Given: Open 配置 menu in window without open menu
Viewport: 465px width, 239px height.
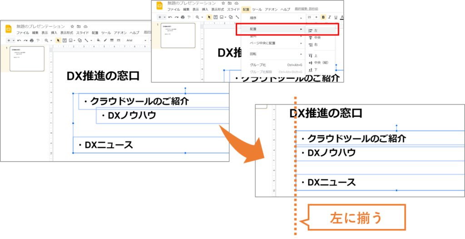Looking at the screenshot, I should [95, 33].
